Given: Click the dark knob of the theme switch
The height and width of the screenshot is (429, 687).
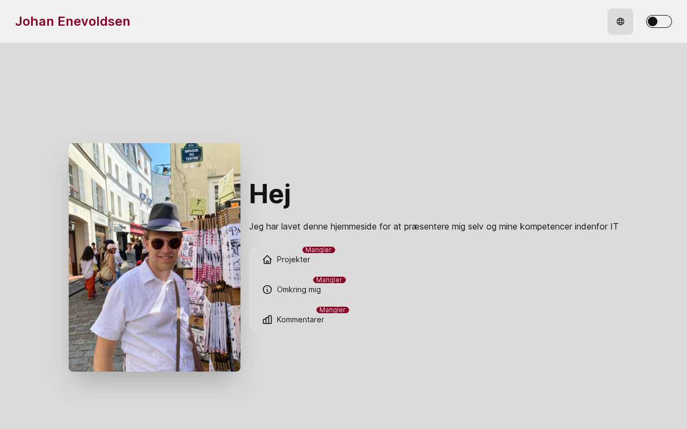Looking at the screenshot, I should pos(653,21).
